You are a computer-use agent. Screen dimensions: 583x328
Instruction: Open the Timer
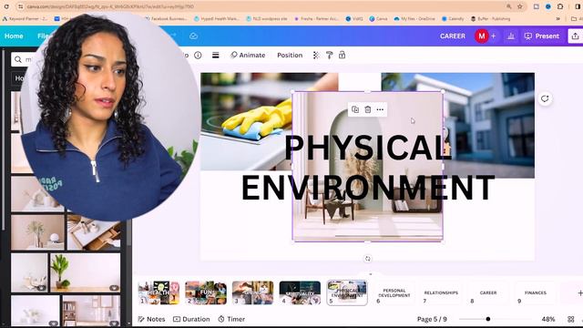pos(231,319)
